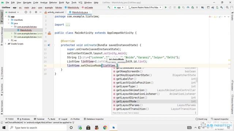Open the Refactor menu
This screenshot has height=131, width=234.
tap(53, 3)
